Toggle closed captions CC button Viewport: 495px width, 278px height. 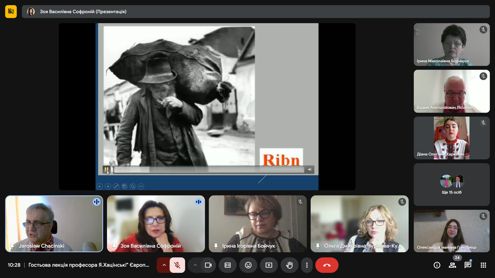pyautogui.click(x=227, y=265)
